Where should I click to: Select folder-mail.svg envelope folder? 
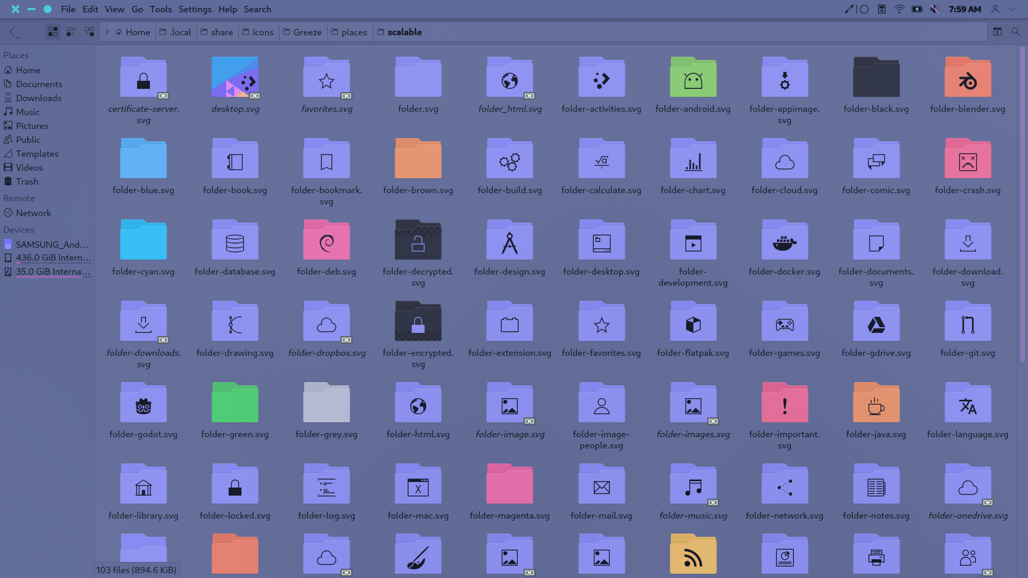coord(601,484)
